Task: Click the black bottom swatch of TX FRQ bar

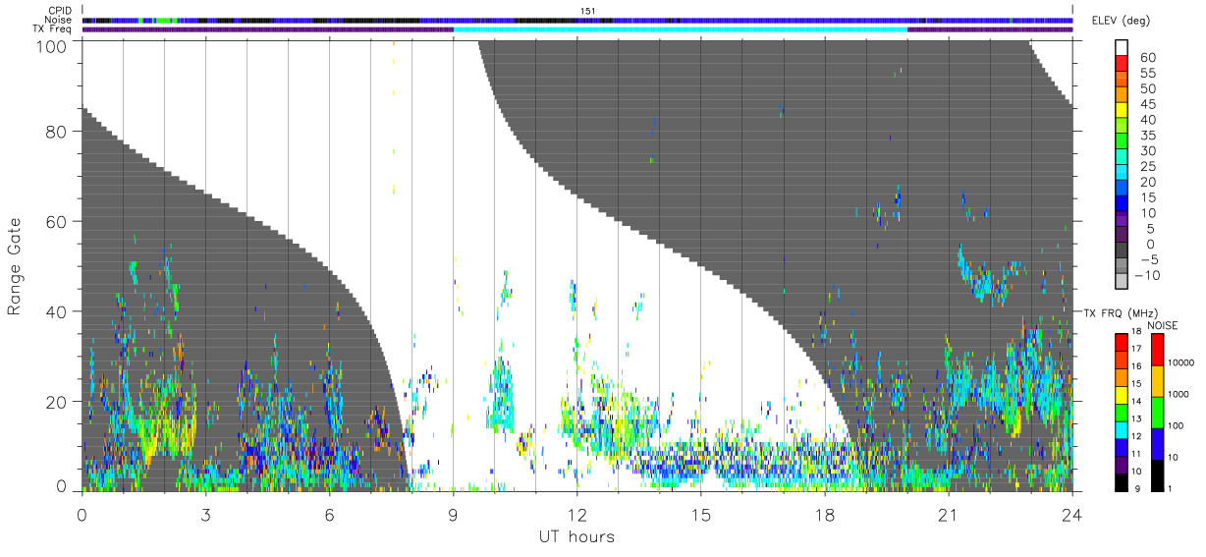Action: (1122, 481)
